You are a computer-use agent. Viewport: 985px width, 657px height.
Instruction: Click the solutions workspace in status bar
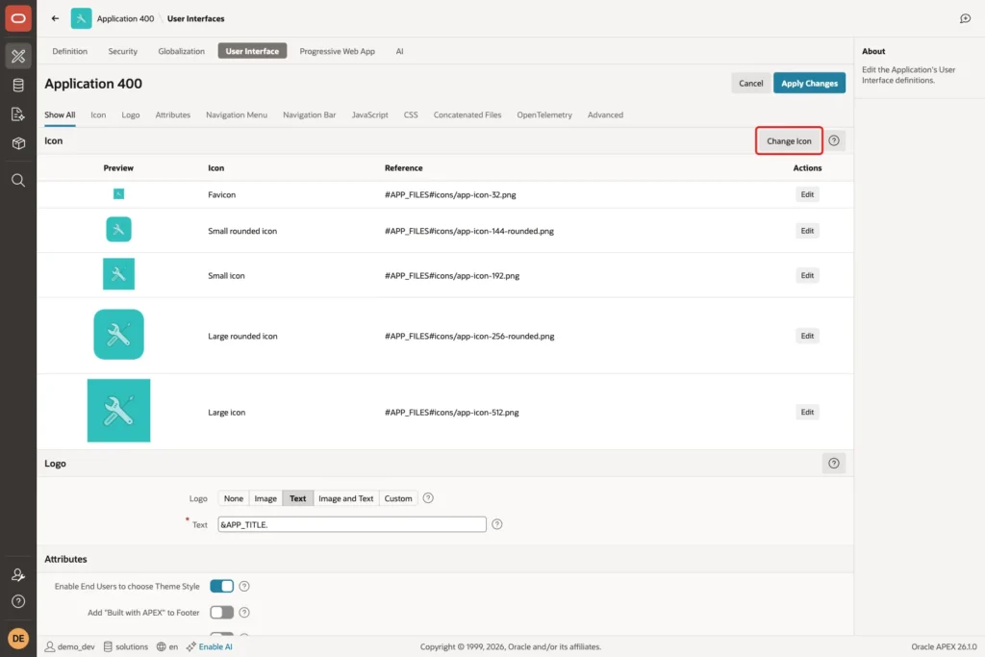tap(126, 646)
